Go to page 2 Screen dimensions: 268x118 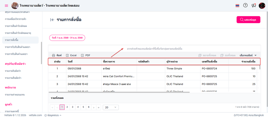point(67,107)
